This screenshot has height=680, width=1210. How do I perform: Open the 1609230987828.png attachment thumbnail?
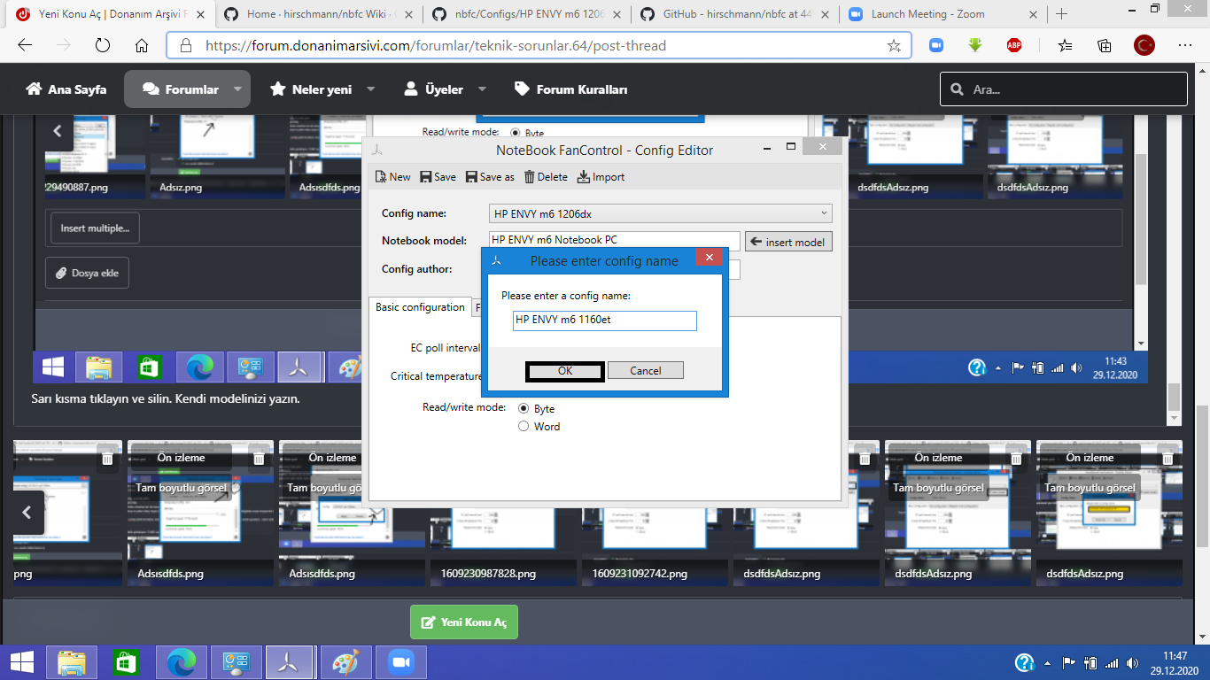[x=503, y=513]
